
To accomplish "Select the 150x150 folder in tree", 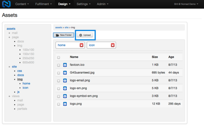I will (28, 54).
